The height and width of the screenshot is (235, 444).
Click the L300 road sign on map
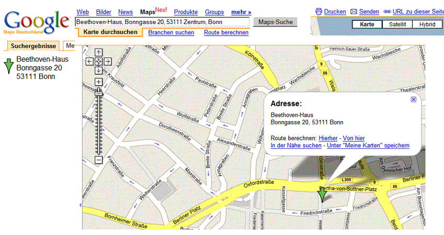tap(346, 180)
